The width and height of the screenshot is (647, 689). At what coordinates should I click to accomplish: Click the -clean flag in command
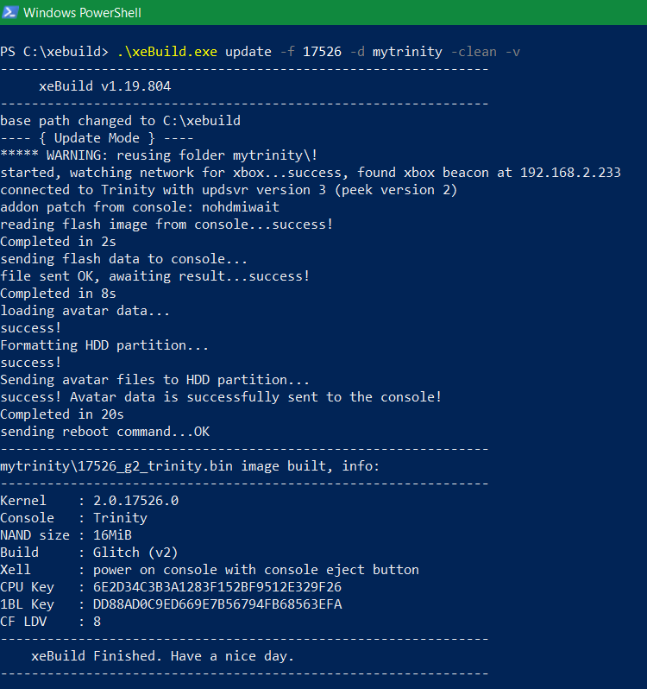[474, 52]
